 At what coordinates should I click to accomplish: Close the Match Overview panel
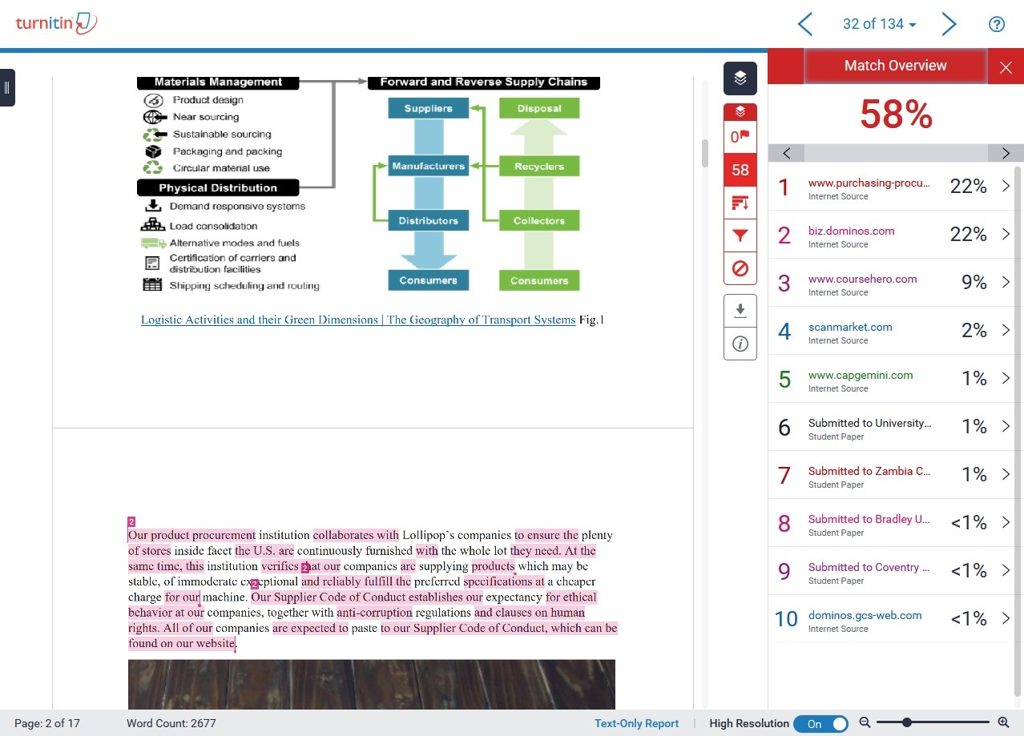point(1006,67)
